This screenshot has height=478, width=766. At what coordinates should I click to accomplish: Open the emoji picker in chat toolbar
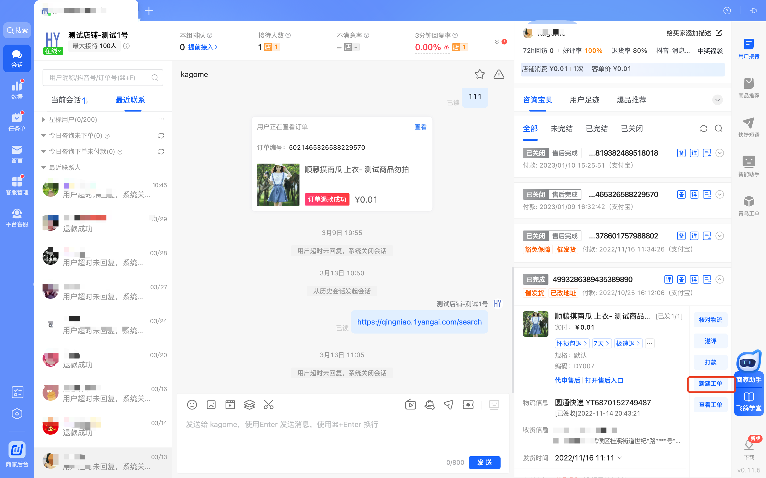[192, 405]
